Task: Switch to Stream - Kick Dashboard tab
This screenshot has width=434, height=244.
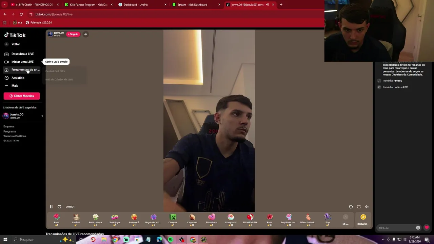Action: click(196, 5)
